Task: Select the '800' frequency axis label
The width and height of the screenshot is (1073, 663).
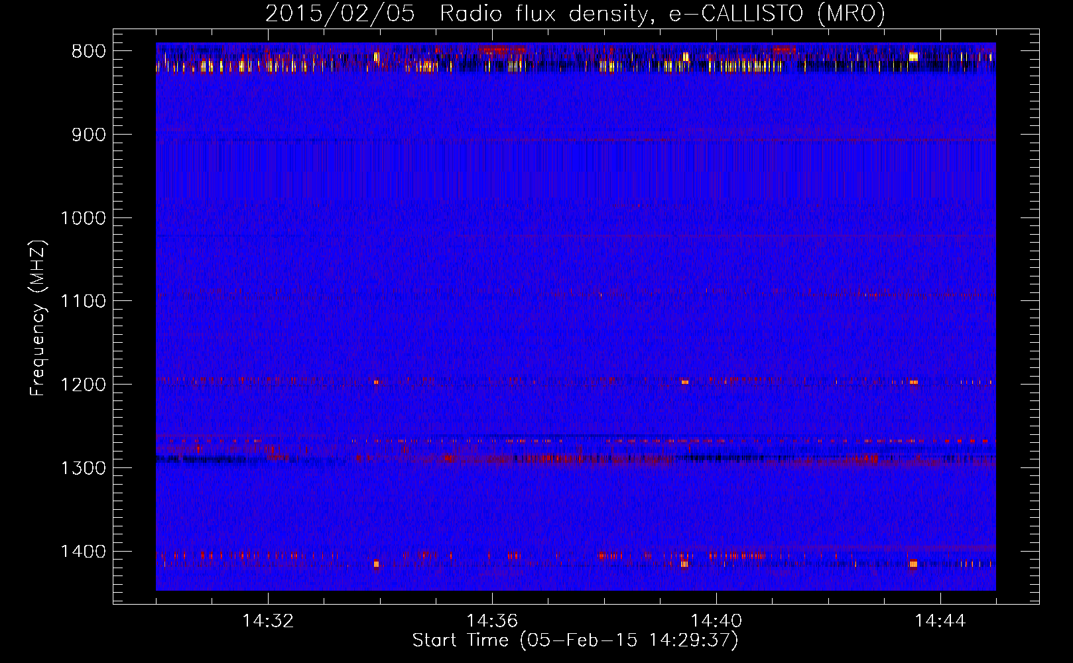Action: [88, 52]
